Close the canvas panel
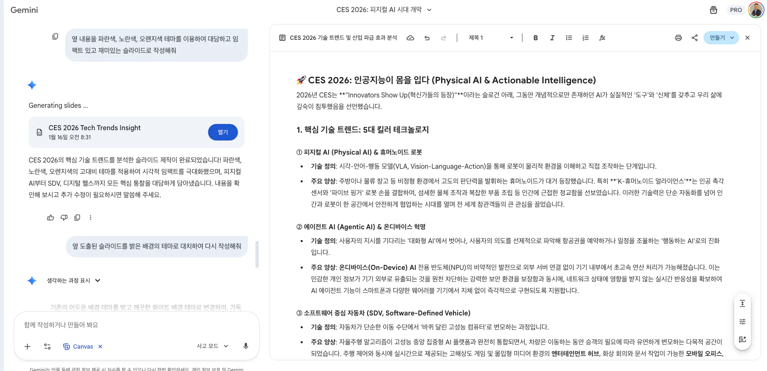767x371 pixels. point(747,38)
